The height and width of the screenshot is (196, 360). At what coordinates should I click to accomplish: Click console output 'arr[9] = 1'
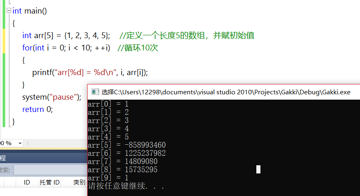(x=108, y=178)
